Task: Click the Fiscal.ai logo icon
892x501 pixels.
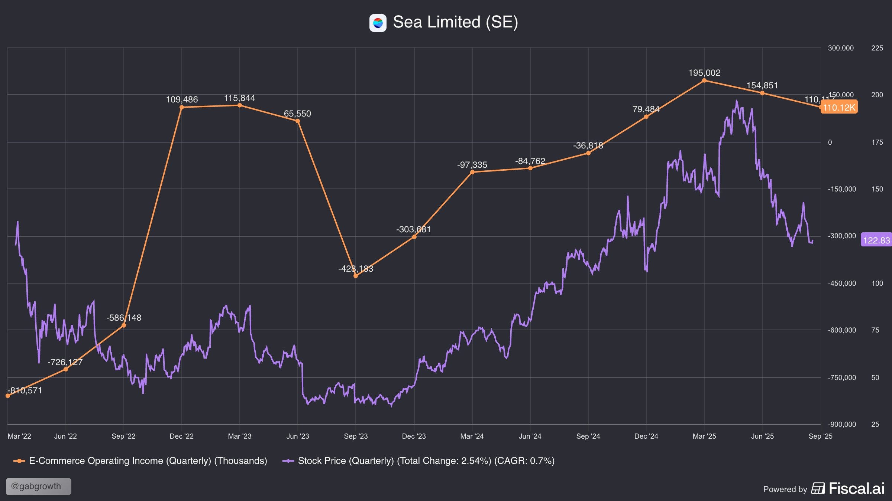Action: click(x=818, y=488)
